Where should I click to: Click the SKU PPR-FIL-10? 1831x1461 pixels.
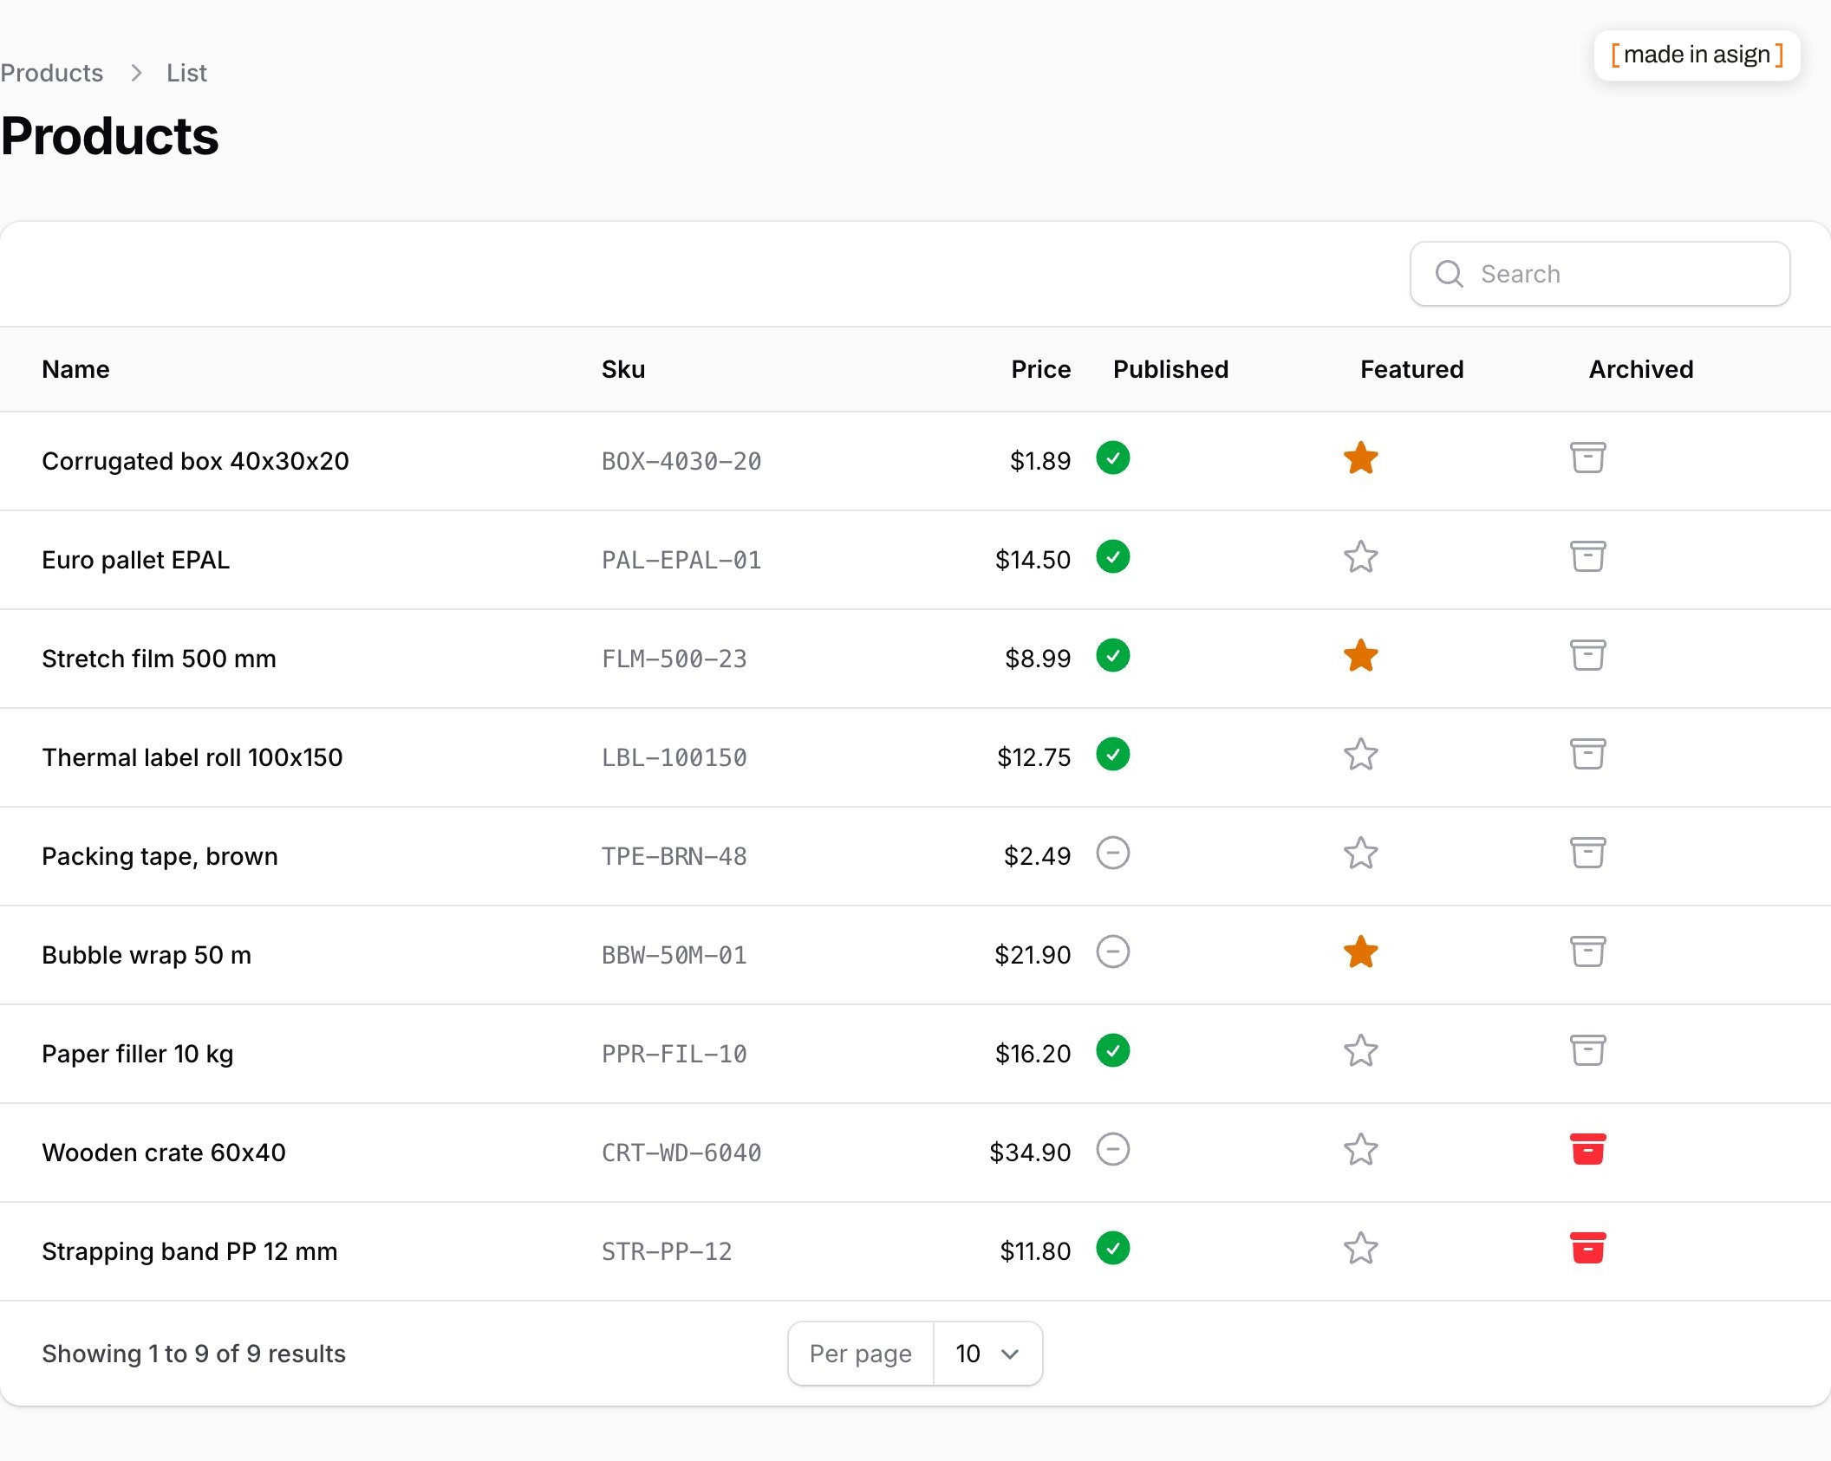click(674, 1054)
